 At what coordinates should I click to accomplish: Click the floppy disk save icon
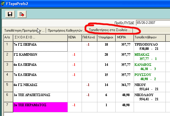10,14
